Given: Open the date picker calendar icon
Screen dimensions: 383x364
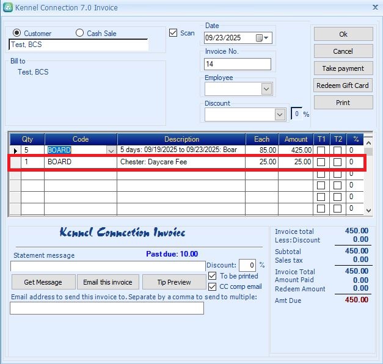Looking at the screenshot, I should point(259,38).
